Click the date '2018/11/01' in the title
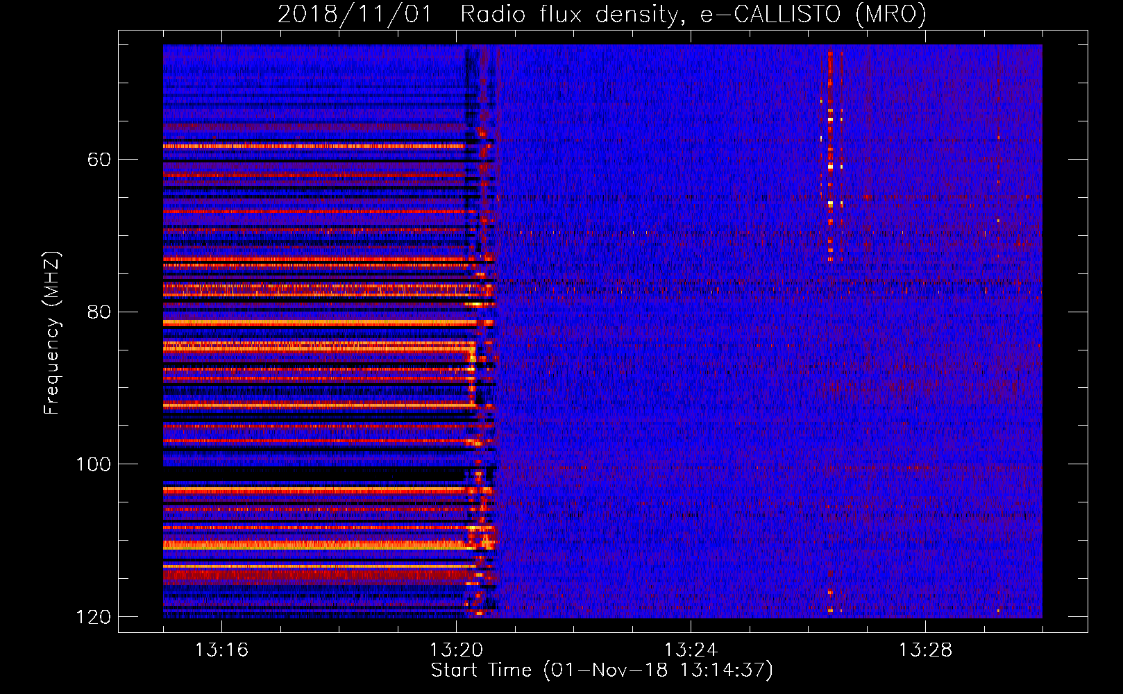Screen dimensions: 1123x694 tap(355, 15)
